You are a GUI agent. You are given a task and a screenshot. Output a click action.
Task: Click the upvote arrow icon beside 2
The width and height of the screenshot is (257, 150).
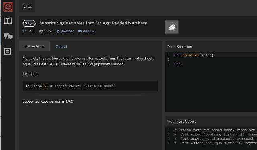31,31
